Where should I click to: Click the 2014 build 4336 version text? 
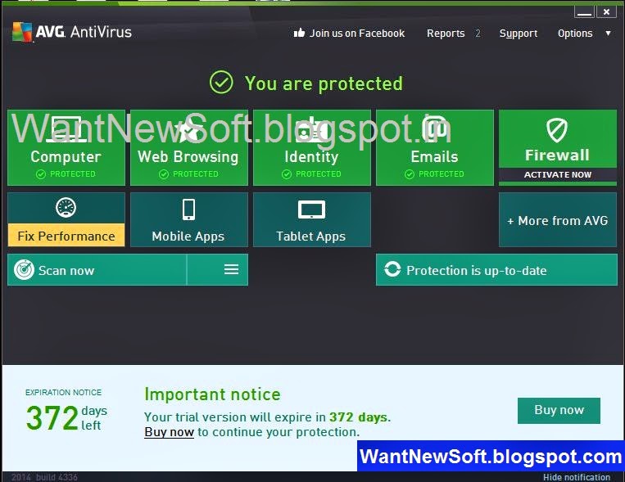(x=44, y=477)
